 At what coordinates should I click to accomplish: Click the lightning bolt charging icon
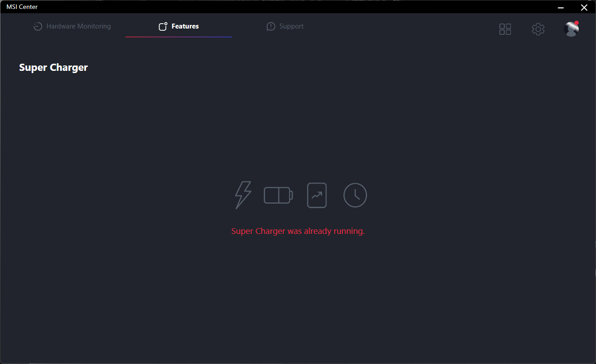pos(243,195)
